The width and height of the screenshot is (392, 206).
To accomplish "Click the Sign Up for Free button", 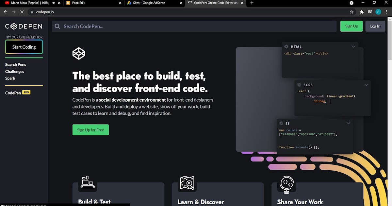I will tap(90, 130).
